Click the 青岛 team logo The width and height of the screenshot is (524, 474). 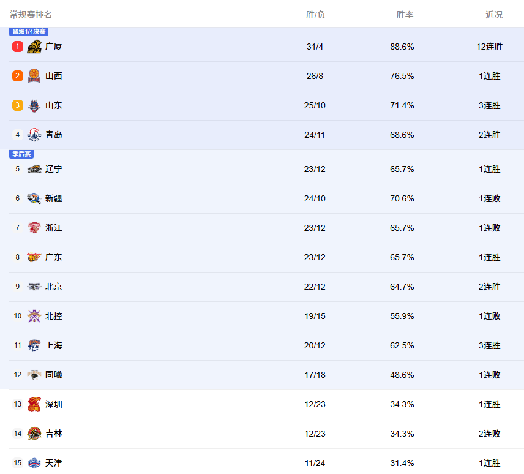[x=34, y=135]
